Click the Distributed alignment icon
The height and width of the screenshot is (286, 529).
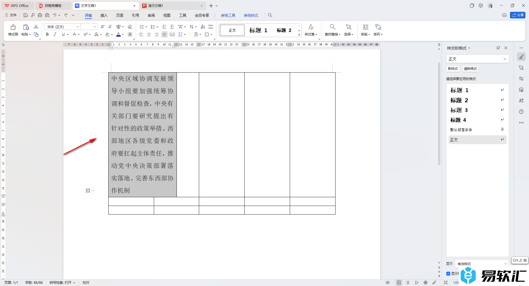click(x=172, y=35)
